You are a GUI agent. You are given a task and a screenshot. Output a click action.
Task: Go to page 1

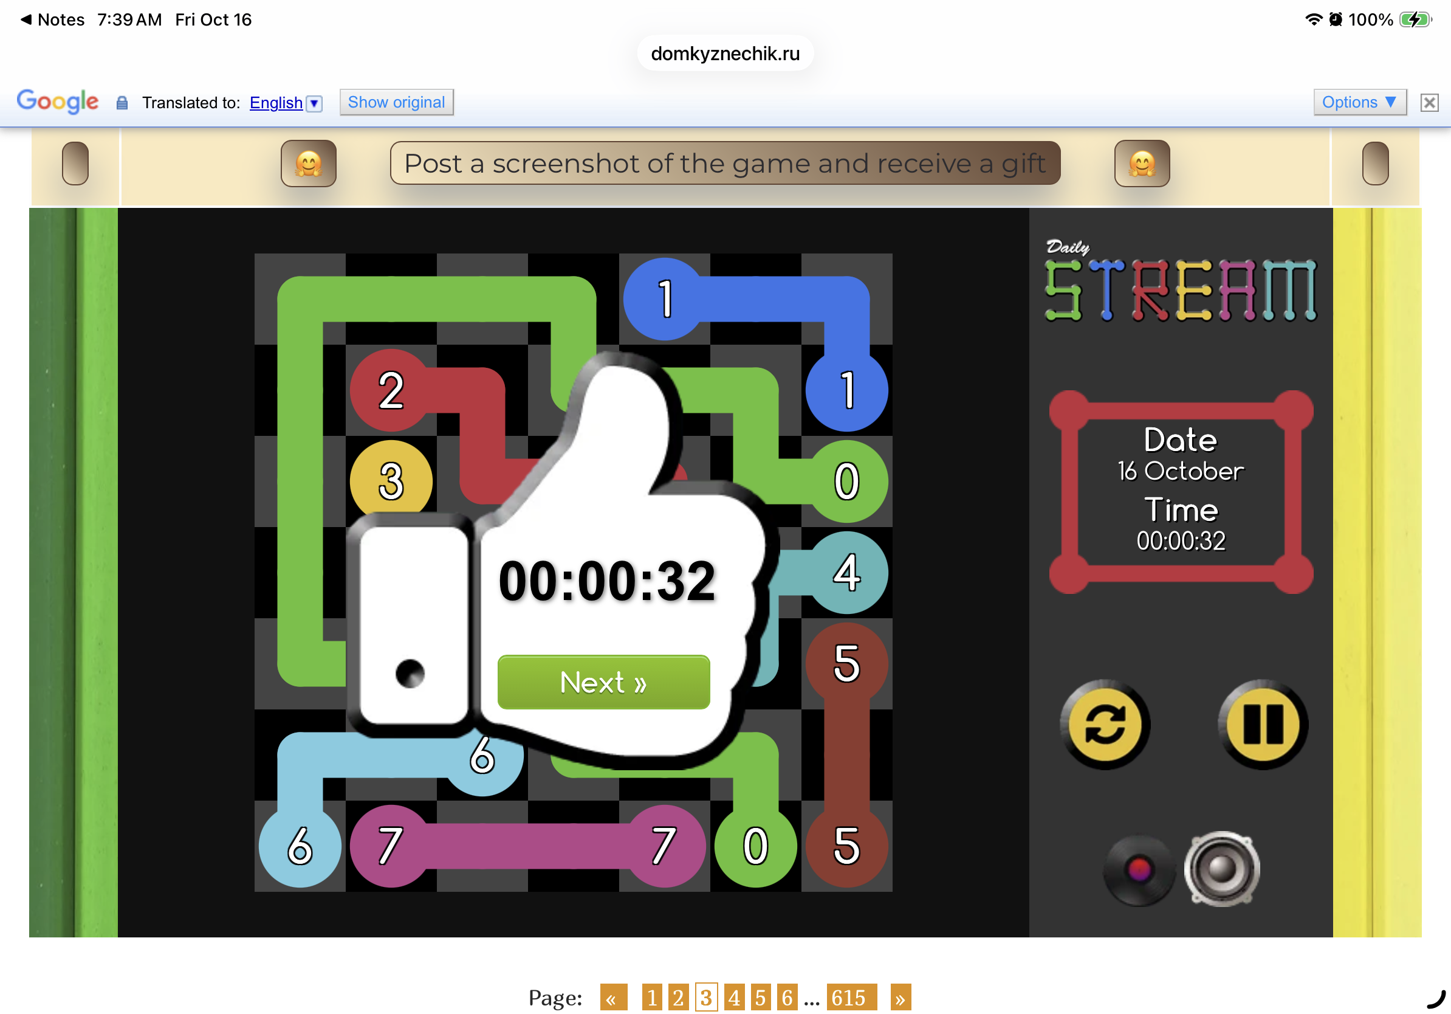[x=651, y=998]
